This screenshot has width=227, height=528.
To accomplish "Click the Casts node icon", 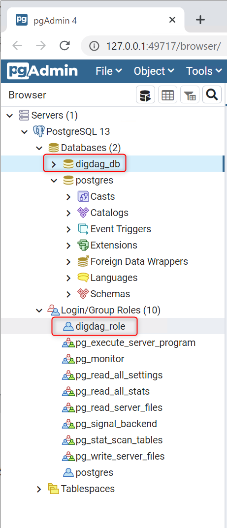I will pyautogui.click(x=83, y=197).
